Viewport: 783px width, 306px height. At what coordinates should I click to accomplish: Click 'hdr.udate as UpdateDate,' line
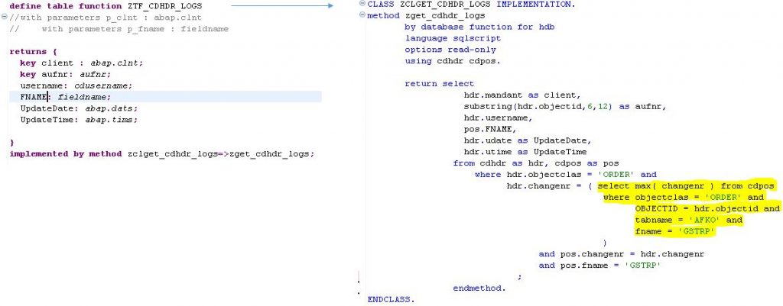coord(528,140)
